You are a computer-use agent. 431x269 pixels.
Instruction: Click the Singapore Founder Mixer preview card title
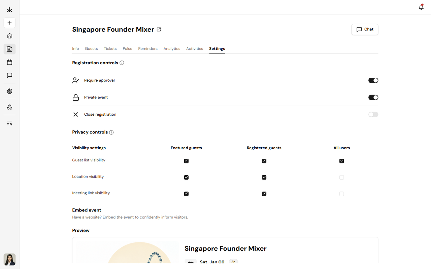point(226,249)
